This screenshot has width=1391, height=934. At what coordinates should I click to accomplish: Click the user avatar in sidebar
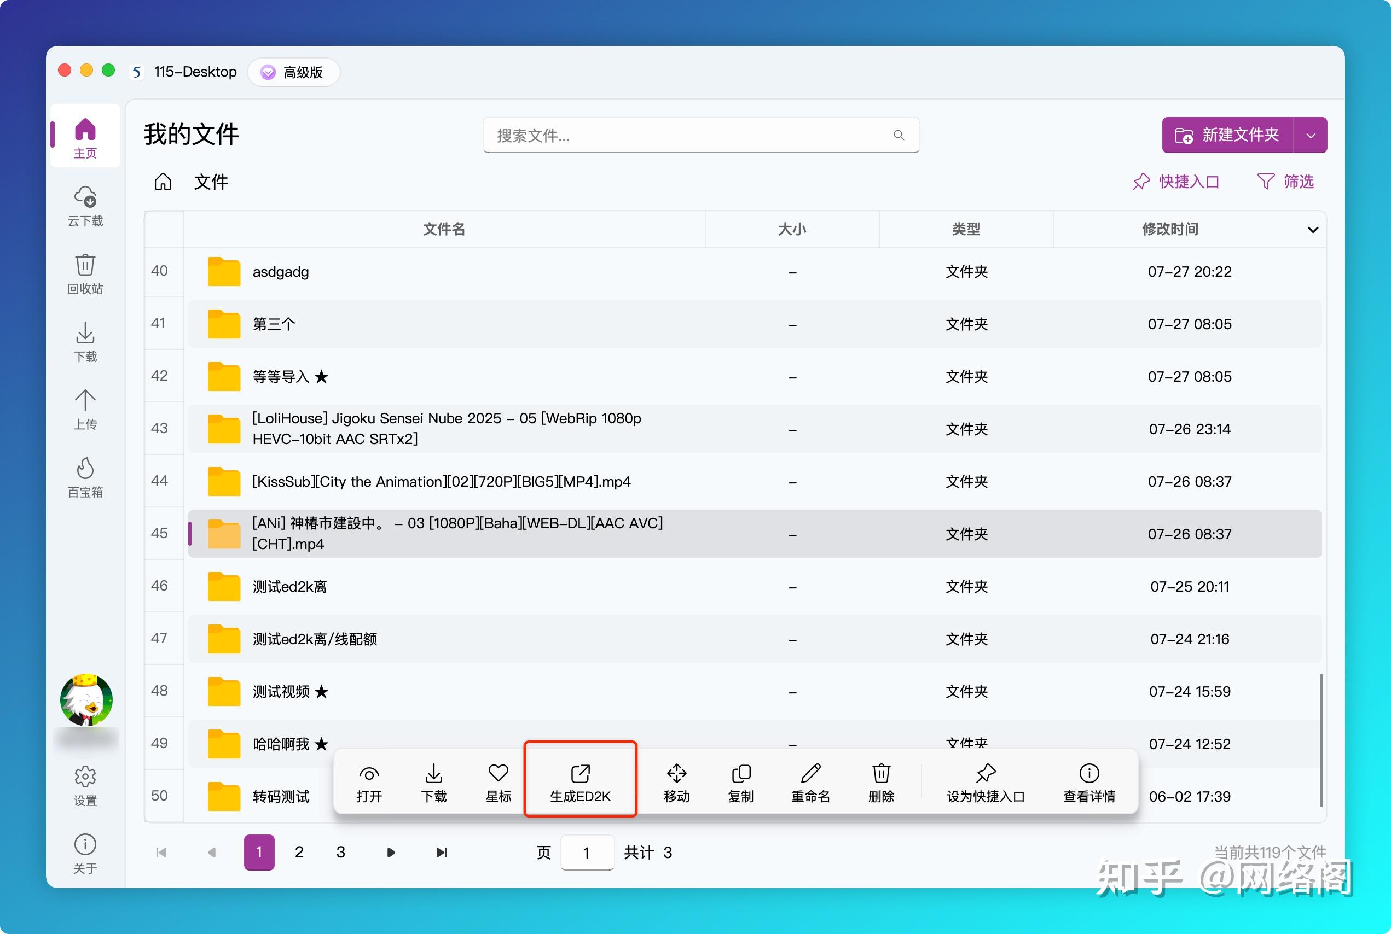pos(86,701)
